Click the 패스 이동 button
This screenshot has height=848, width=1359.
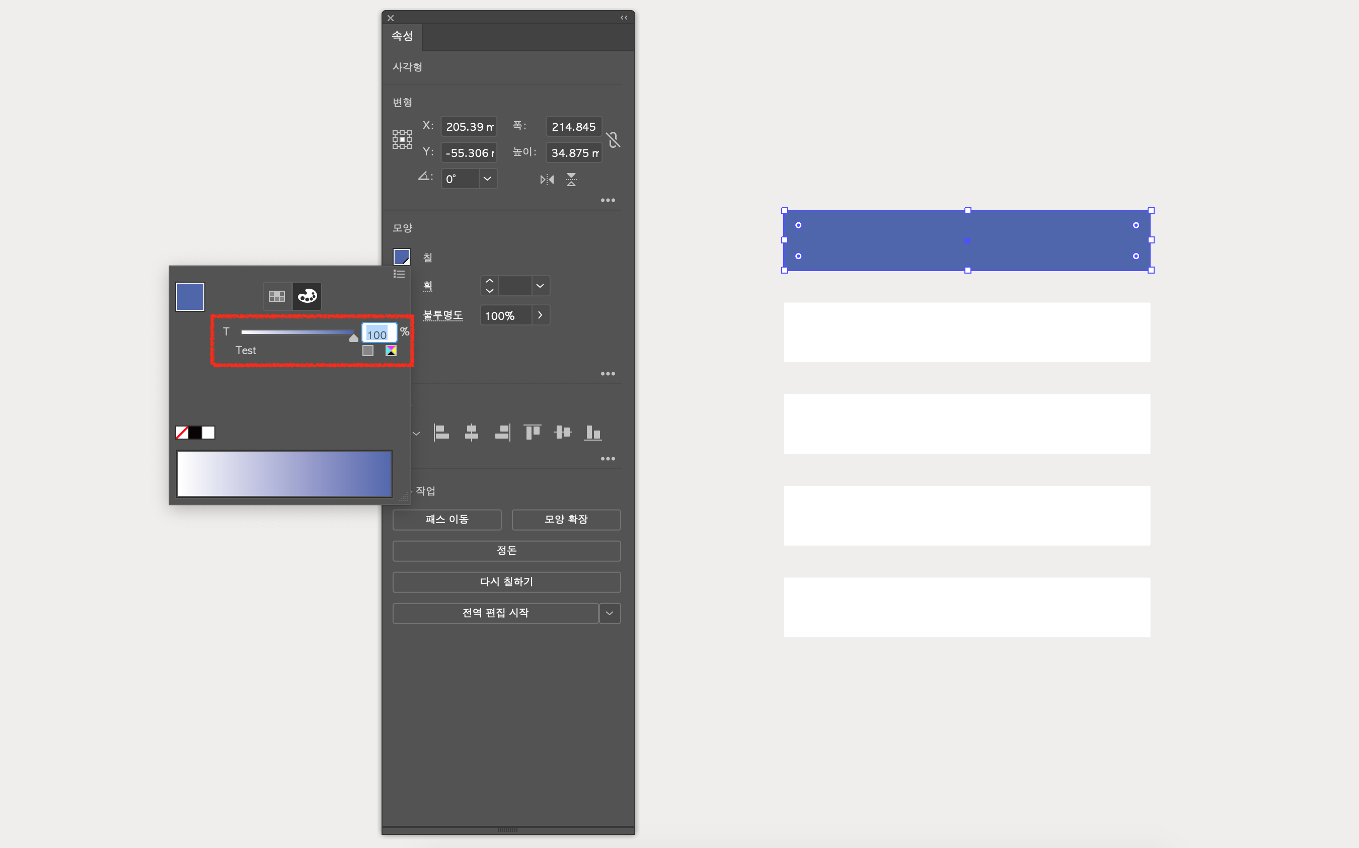pyautogui.click(x=446, y=520)
